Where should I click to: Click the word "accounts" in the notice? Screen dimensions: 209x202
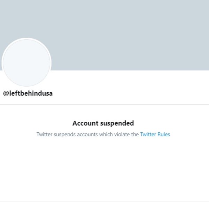[x=87, y=134]
